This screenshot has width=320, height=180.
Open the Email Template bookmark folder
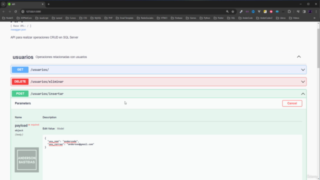click(x=124, y=18)
